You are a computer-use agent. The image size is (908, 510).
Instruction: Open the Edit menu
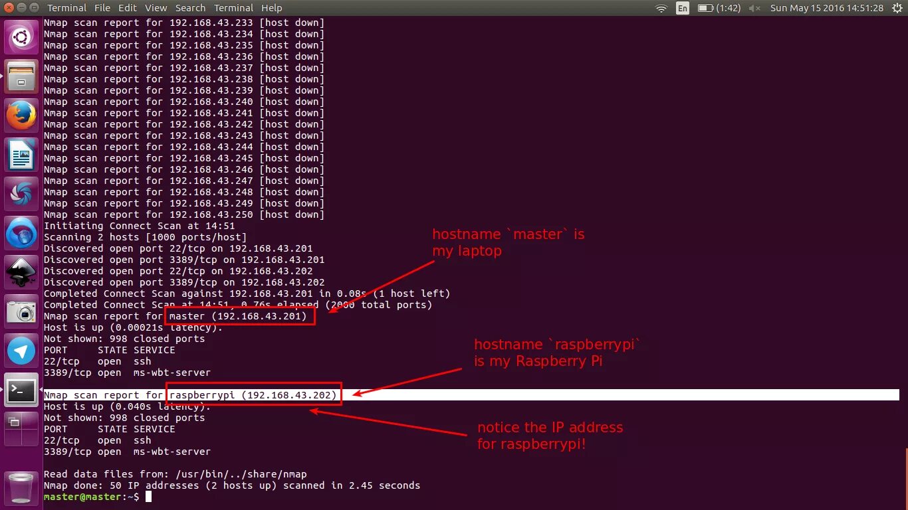click(x=128, y=8)
